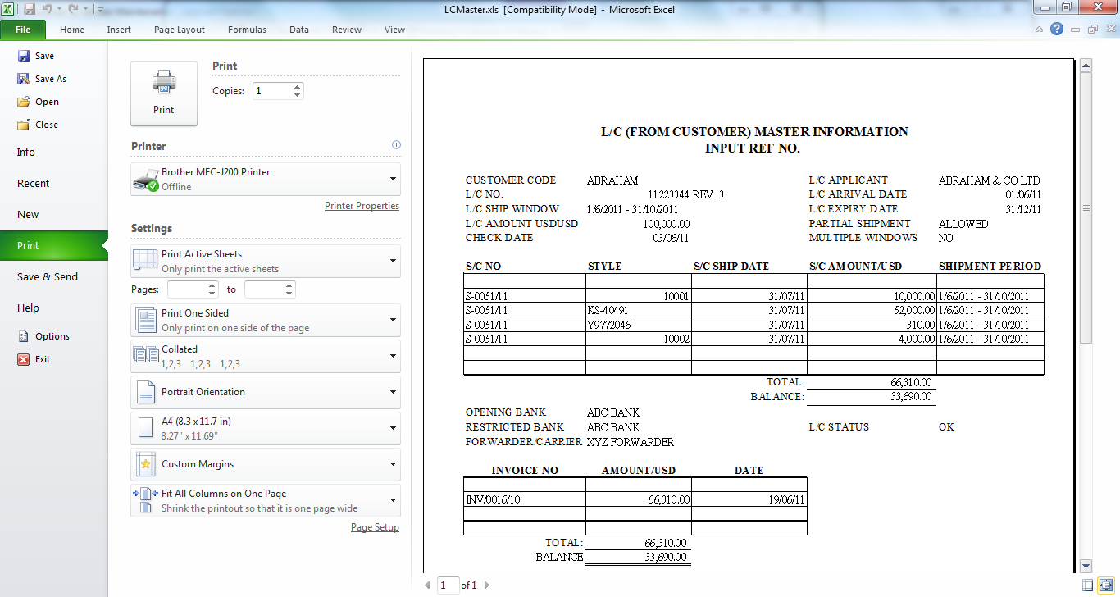Click the Pages from input field
This screenshot has width=1120, height=597.
point(187,289)
